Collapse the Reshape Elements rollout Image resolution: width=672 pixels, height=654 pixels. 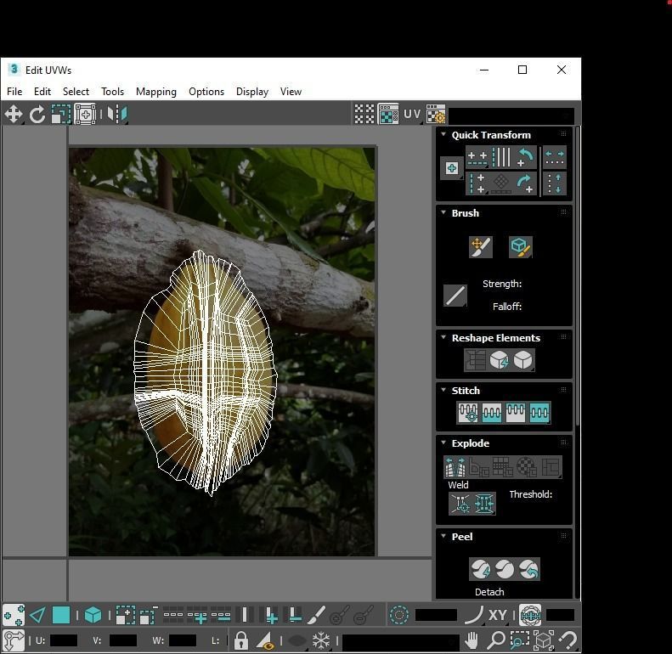pyautogui.click(x=443, y=337)
